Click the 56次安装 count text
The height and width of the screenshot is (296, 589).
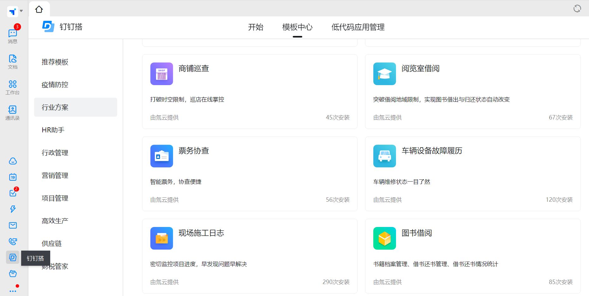coord(338,200)
